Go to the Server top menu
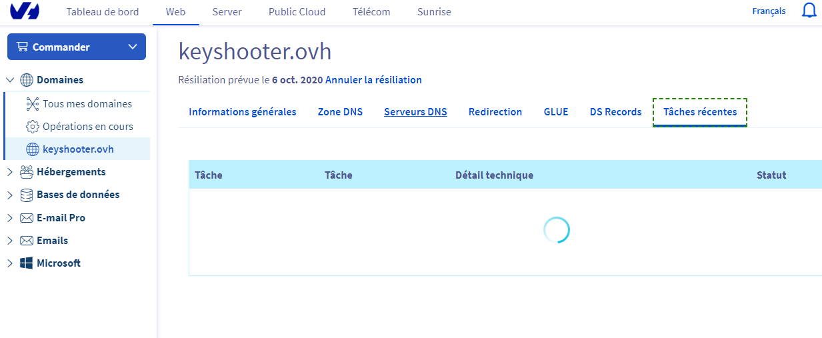 pyautogui.click(x=227, y=12)
